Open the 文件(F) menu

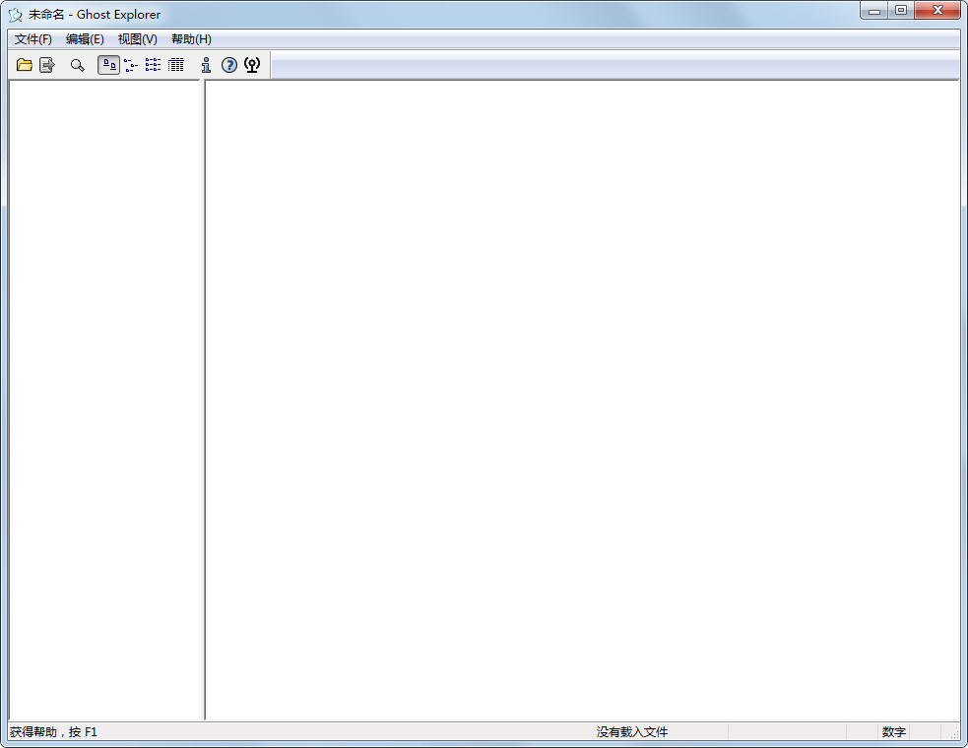coord(33,39)
